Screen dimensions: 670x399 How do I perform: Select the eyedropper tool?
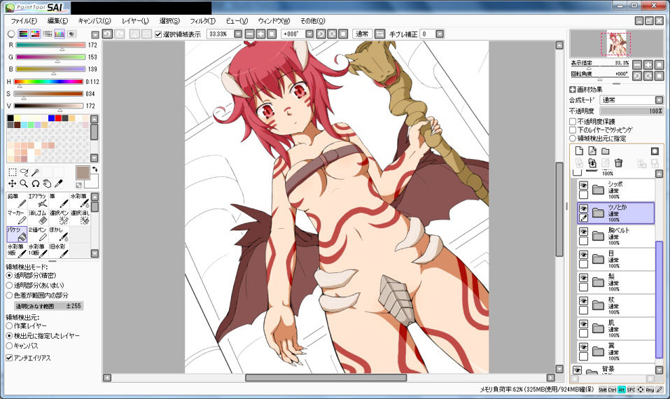pos(59,183)
